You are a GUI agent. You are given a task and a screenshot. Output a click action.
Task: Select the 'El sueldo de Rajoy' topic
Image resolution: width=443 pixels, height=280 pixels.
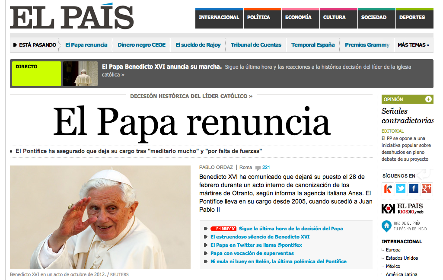(198, 45)
